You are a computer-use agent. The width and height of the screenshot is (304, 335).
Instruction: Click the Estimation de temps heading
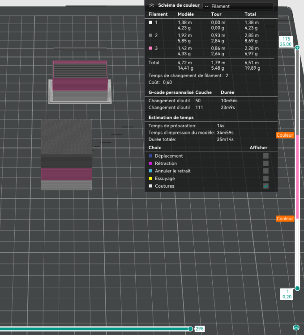pos(171,117)
